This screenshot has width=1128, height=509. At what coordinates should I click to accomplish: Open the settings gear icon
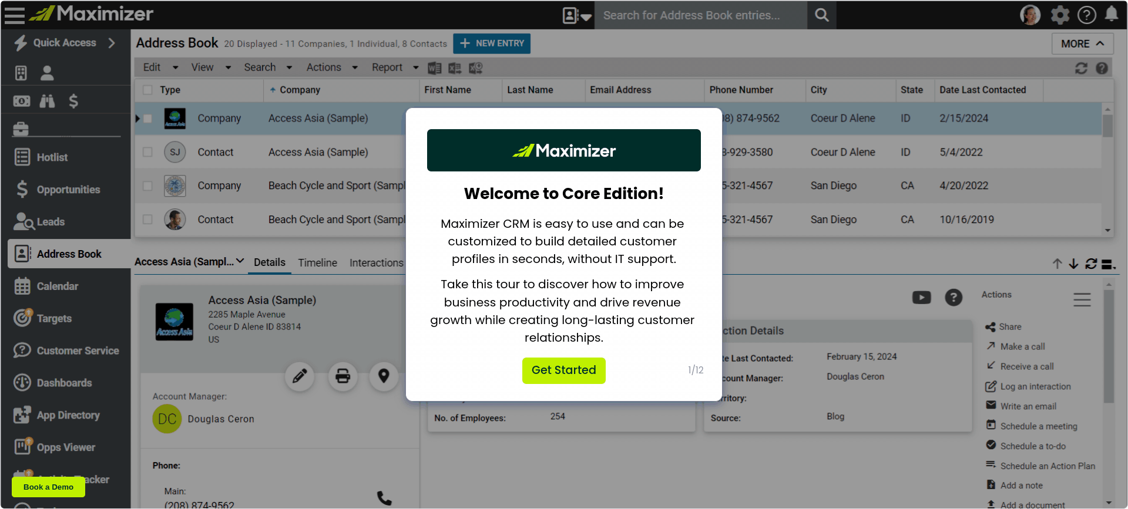coord(1060,15)
